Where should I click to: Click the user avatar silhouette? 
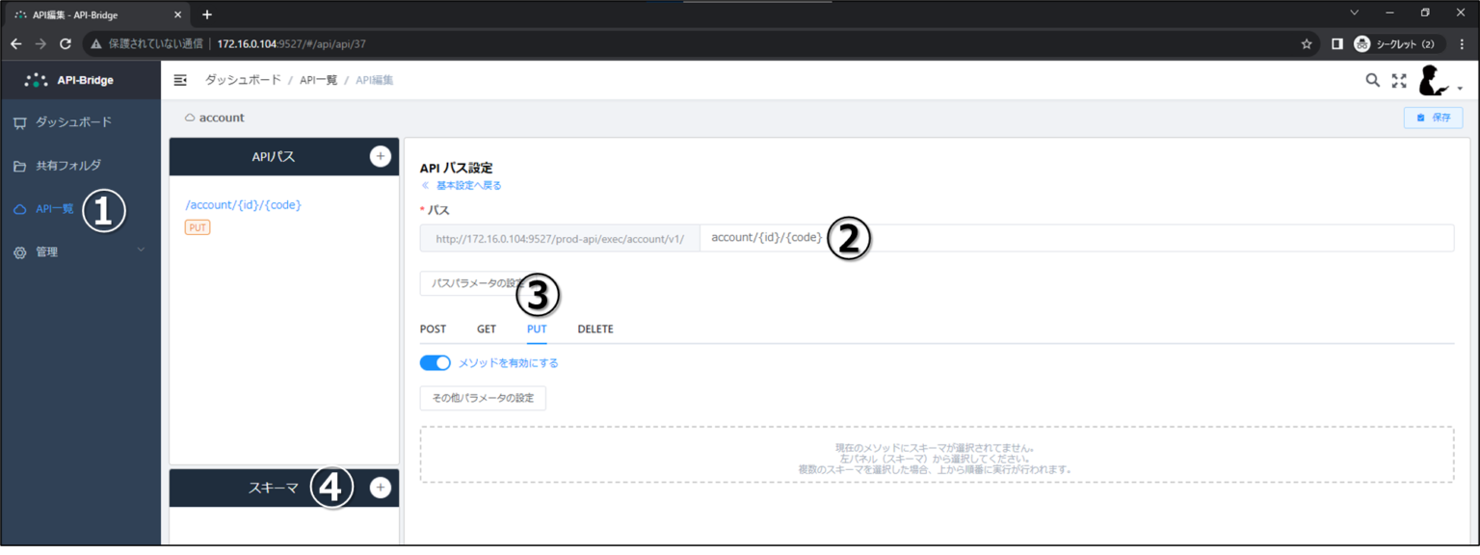1431,81
